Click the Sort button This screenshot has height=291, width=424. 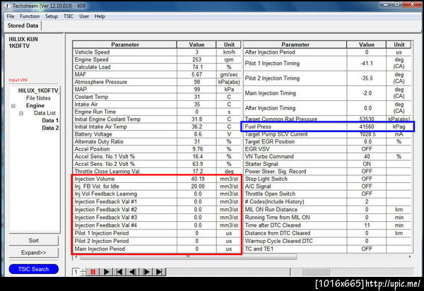tap(33, 240)
